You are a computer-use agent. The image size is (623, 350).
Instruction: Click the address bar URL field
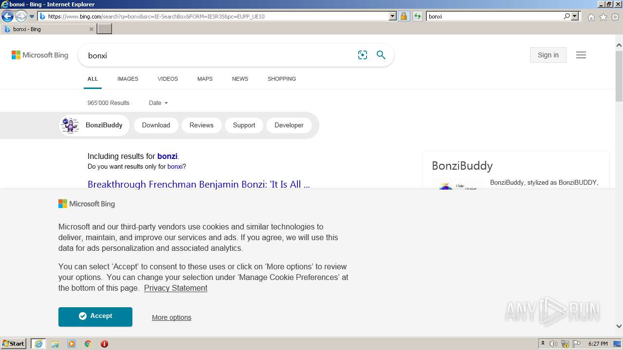[x=217, y=16]
